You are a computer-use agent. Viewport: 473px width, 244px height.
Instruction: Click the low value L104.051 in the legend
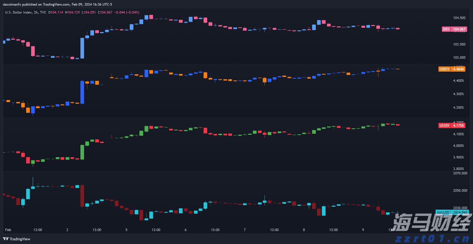coord(88,12)
